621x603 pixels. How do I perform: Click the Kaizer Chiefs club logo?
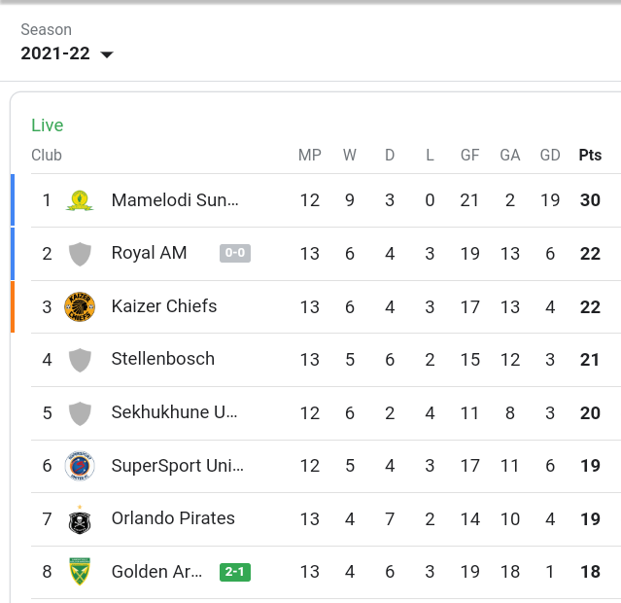click(x=80, y=307)
